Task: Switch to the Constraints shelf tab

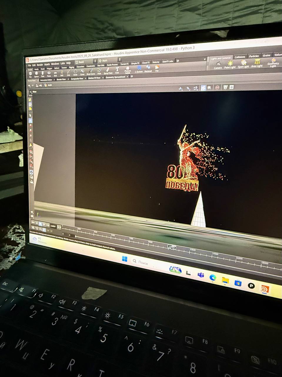Action: click(91, 66)
